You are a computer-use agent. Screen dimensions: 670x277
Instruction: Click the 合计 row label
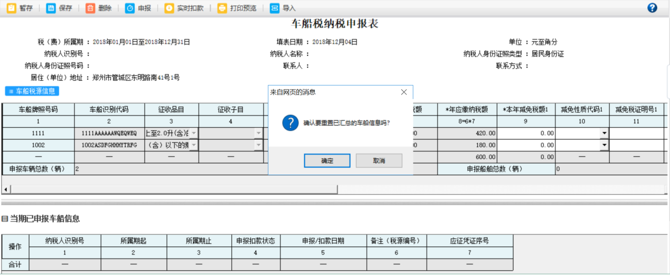coord(15,264)
